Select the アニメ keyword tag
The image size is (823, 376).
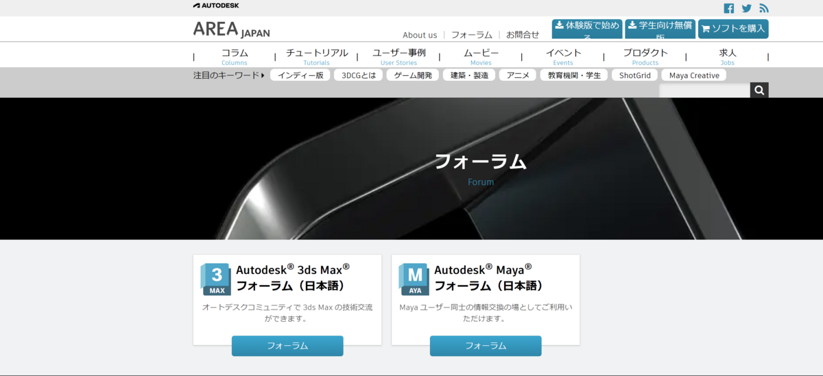[x=518, y=75]
